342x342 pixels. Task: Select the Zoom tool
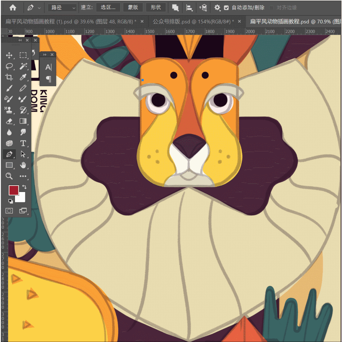click(9, 176)
